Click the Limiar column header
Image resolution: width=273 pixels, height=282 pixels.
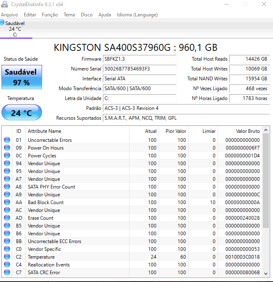tap(203, 131)
